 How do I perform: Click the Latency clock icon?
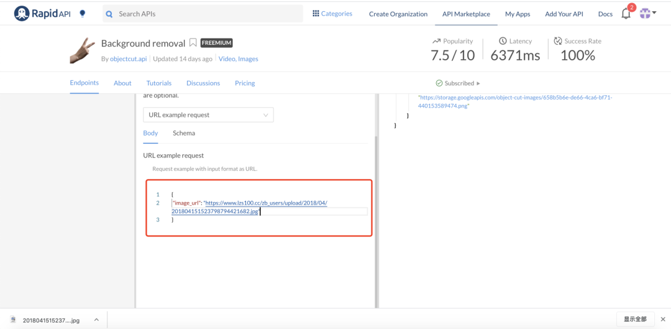pos(503,41)
